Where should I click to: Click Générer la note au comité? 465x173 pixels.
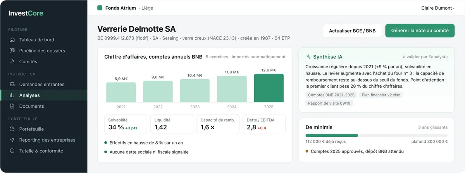point(420,31)
